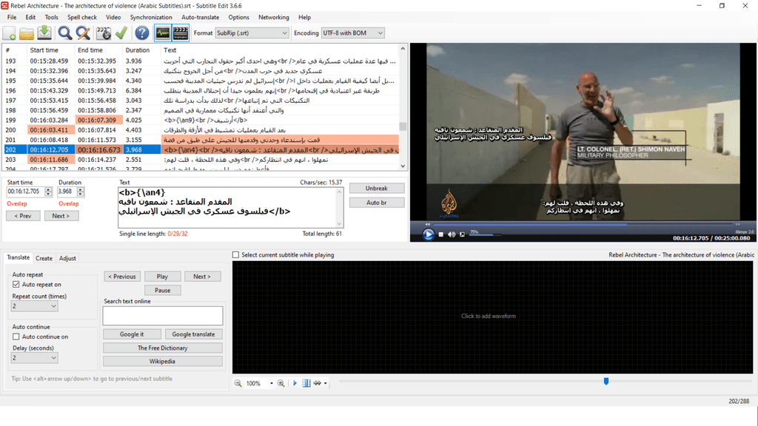Viewport: 758px width, 426px height.
Task: Switch to the Adjust tab
Action: (x=67, y=258)
